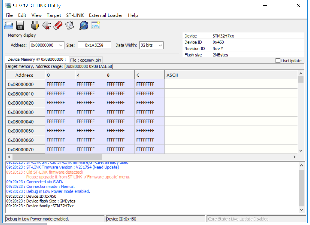Click the Program verify toolbar icon

[x=69, y=26]
